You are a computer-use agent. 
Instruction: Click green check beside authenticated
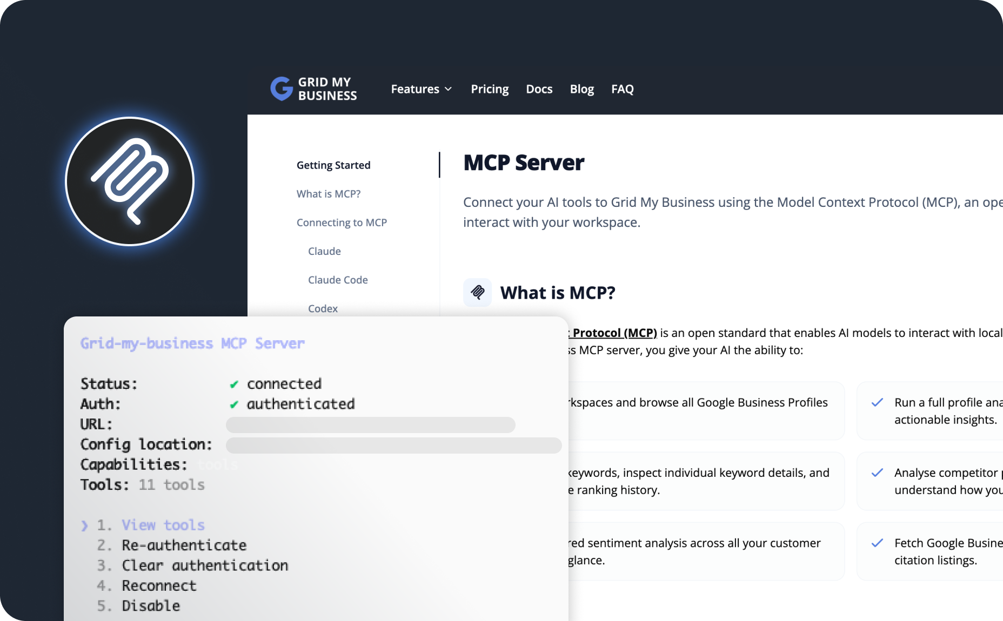(234, 404)
